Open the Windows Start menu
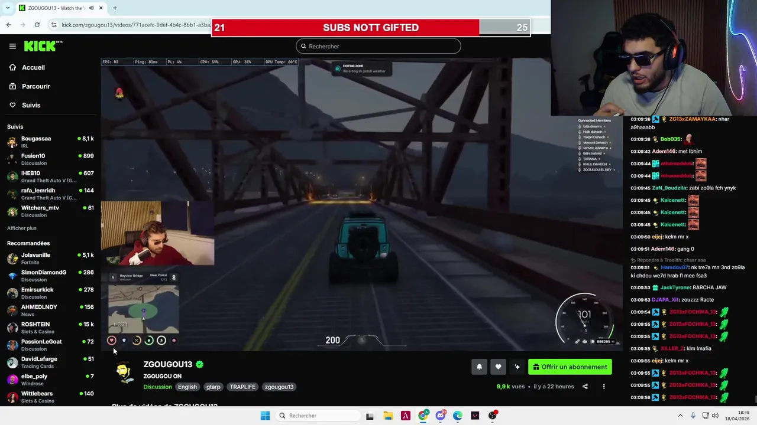This screenshot has width=757, height=425. (x=265, y=416)
